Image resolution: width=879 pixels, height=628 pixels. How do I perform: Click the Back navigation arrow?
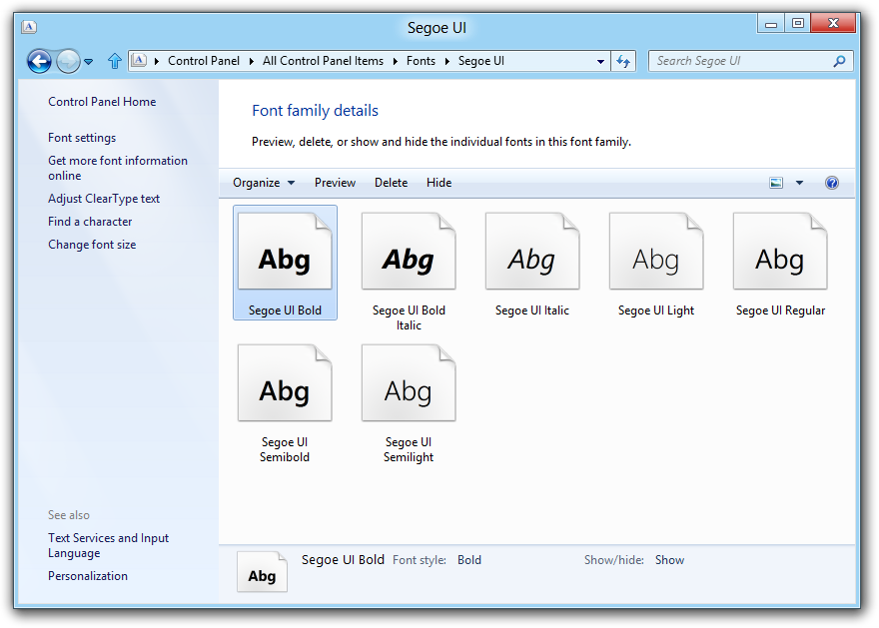(39, 61)
